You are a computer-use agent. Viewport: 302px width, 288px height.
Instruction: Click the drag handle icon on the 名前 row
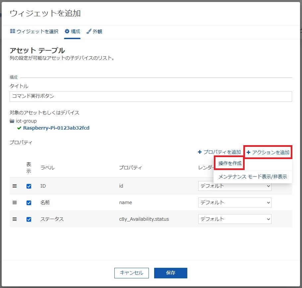click(15, 202)
